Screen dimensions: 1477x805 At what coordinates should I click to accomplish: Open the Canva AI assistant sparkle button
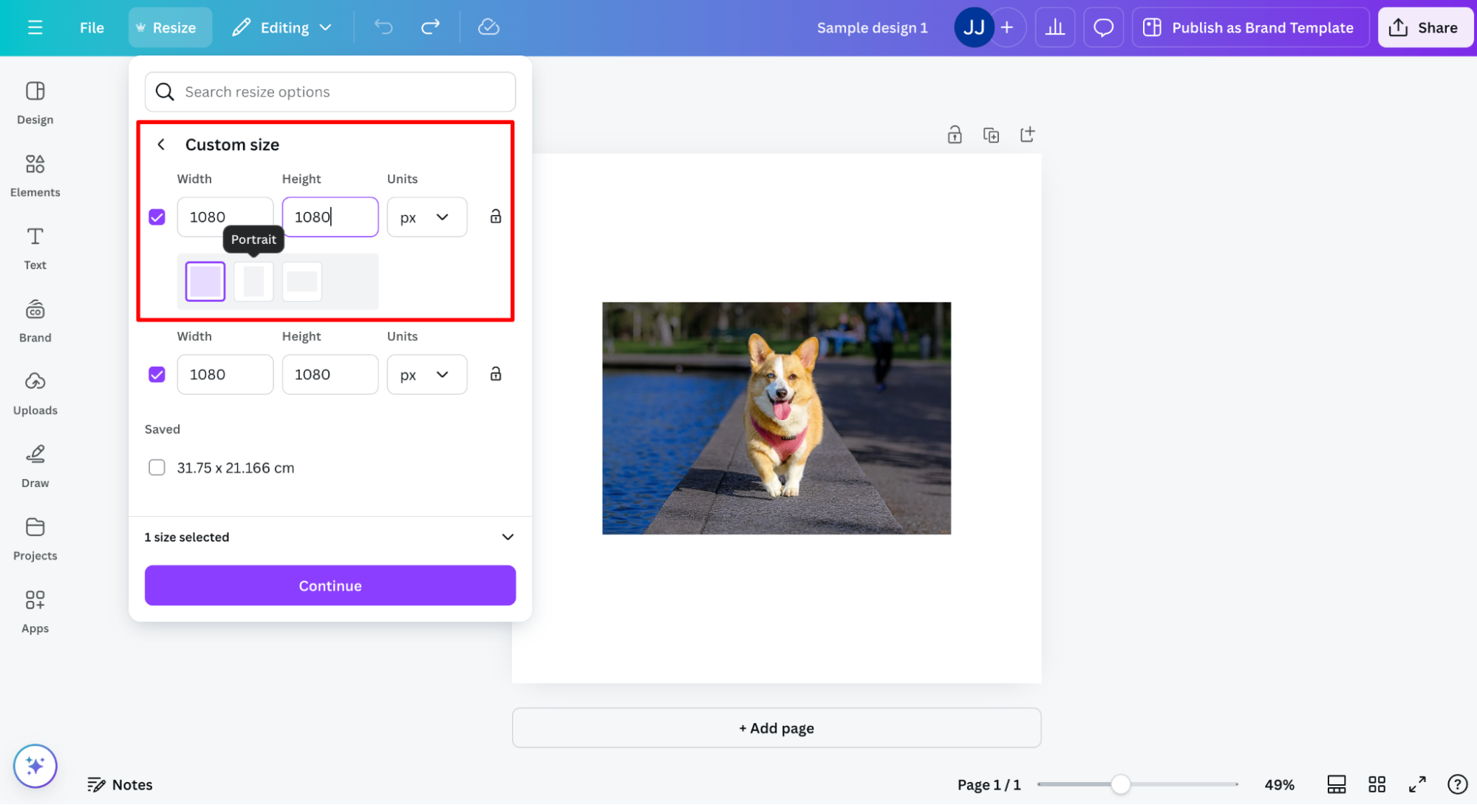(x=35, y=767)
